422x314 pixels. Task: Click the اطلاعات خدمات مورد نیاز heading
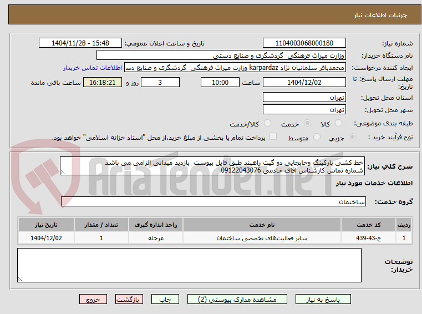pos(374,183)
